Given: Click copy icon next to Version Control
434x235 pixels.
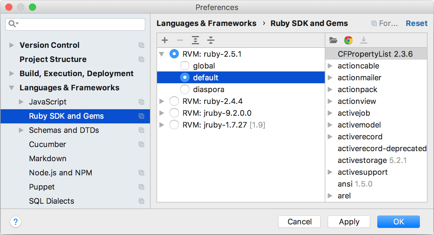Looking at the screenshot, I should click(x=141, y=45).
